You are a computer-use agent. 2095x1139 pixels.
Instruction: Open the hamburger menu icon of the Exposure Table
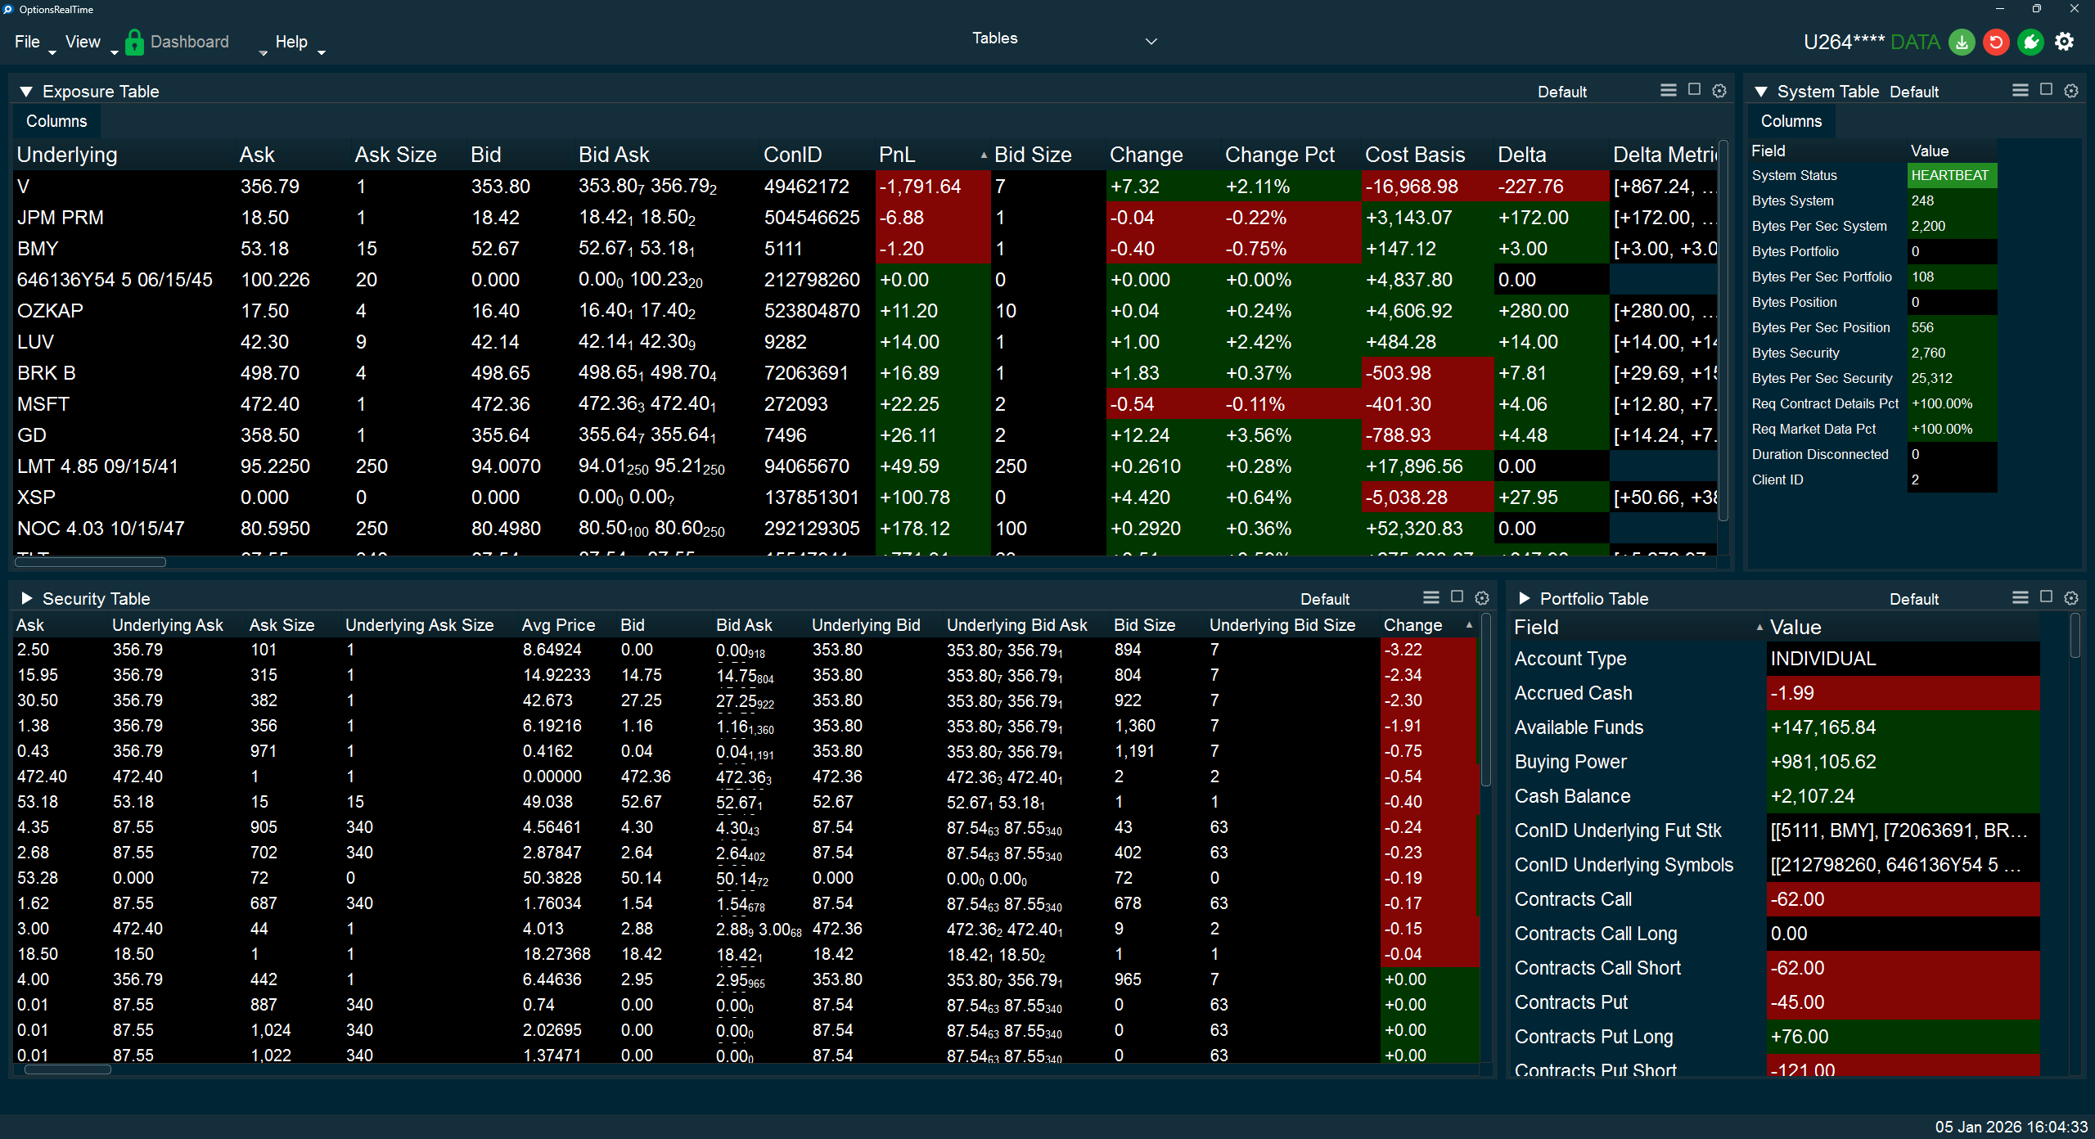(x=1669, y=90)
